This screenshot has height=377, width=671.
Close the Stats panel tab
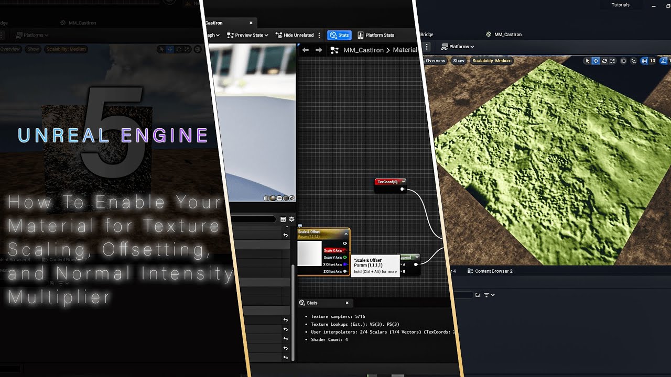click(x=347, y=303)
